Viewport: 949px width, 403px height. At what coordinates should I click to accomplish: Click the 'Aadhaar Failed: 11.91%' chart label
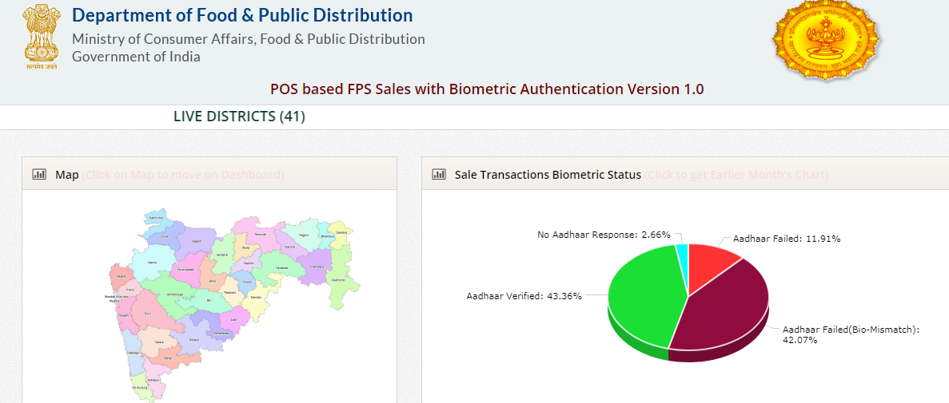[786, 239]
